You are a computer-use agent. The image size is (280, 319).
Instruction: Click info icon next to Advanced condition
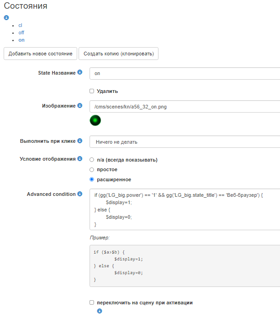pos(80,194)
